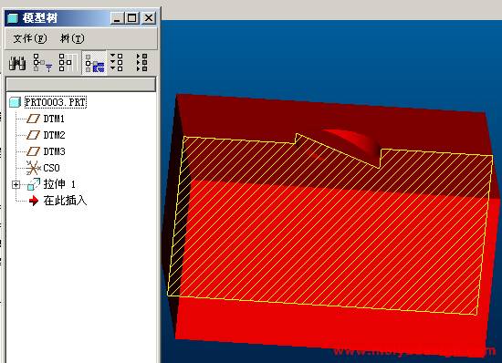502x363 pixels.
Task: Toggle the highlighted show-features tree icon
Action: click(94, 63)
